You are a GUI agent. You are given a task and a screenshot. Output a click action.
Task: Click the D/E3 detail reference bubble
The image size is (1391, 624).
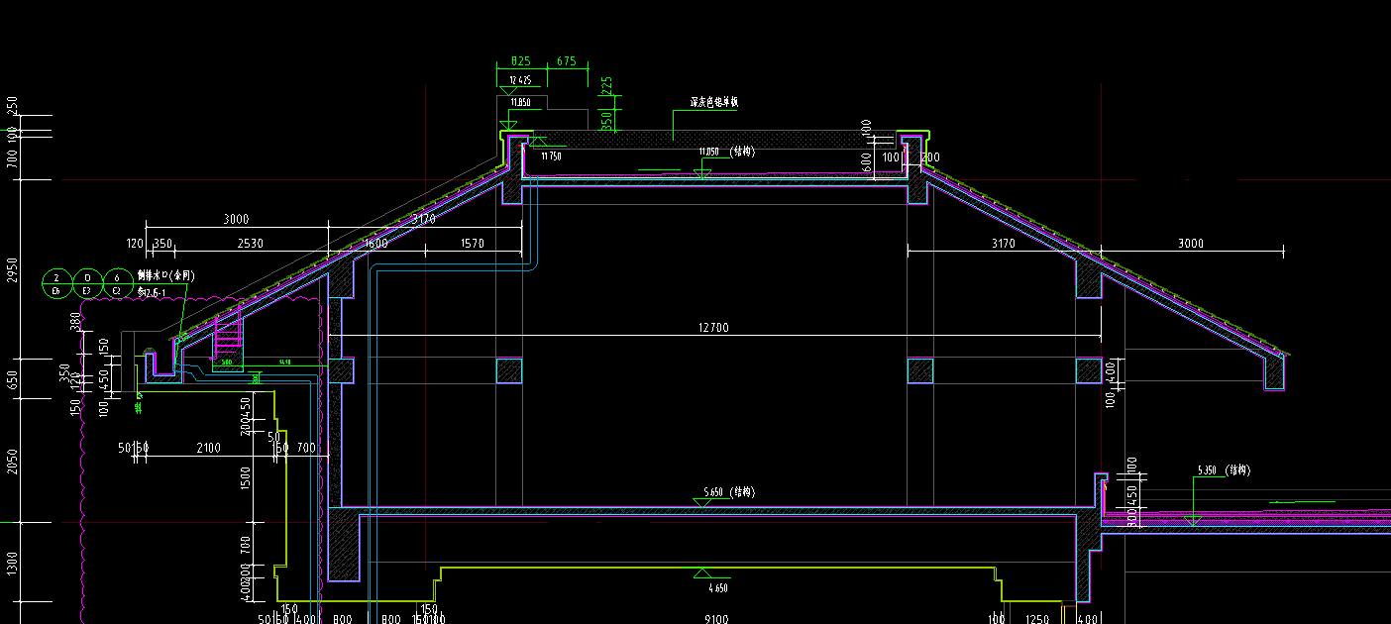[x=87, y=283]
